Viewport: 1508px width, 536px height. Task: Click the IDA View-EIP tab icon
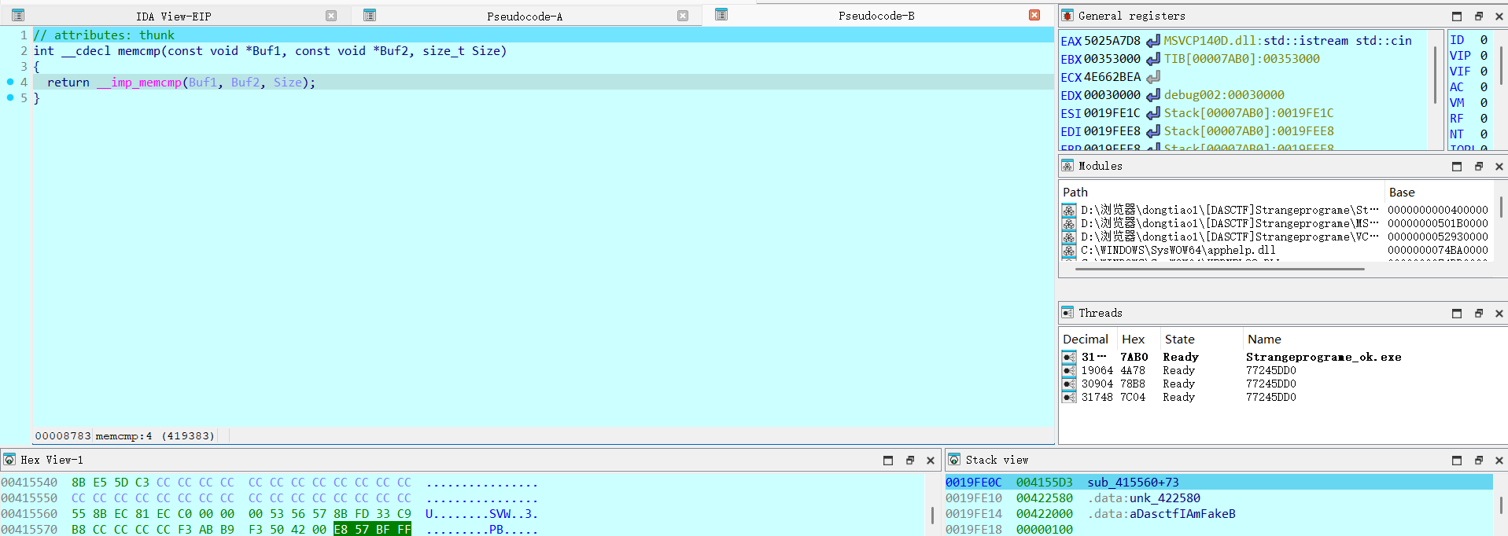18,15
